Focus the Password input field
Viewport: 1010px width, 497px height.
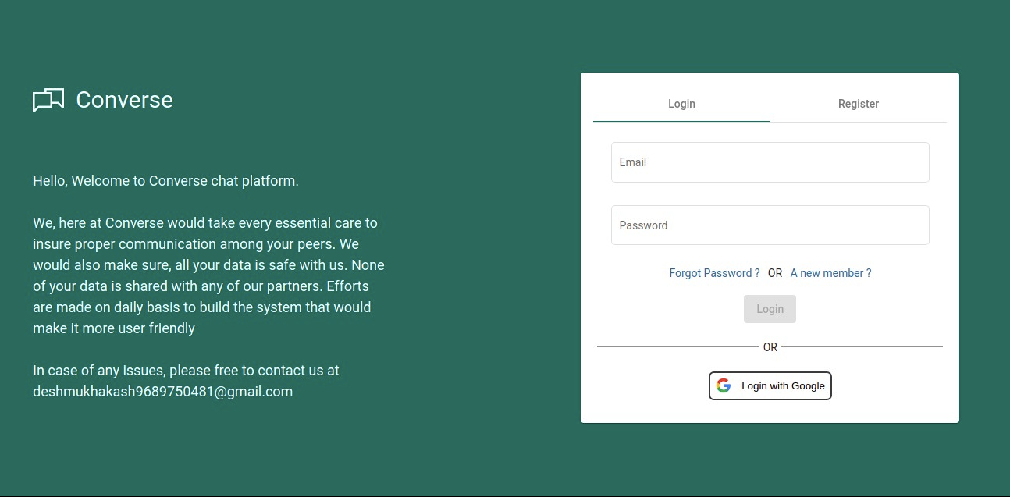pyautogui.click(x=770, y=225)
